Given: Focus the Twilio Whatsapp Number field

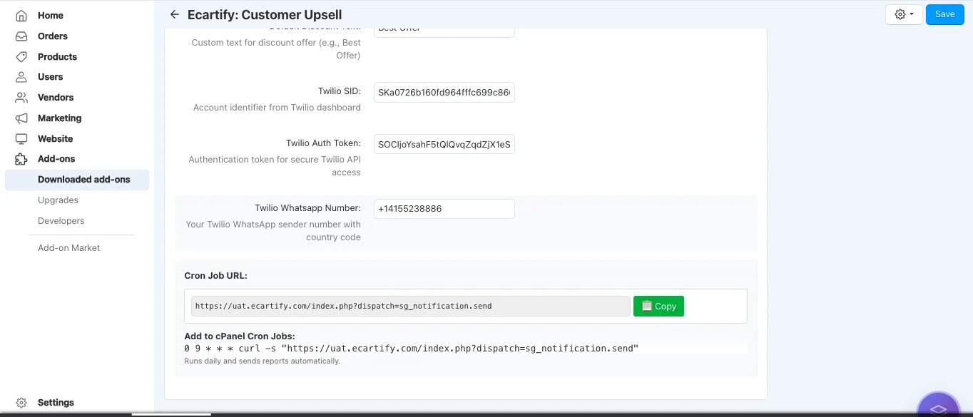Looking at the screenshot, I should coord(444,209).
